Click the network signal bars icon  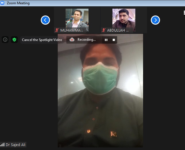pyautogui.click(x=2, y=145)
